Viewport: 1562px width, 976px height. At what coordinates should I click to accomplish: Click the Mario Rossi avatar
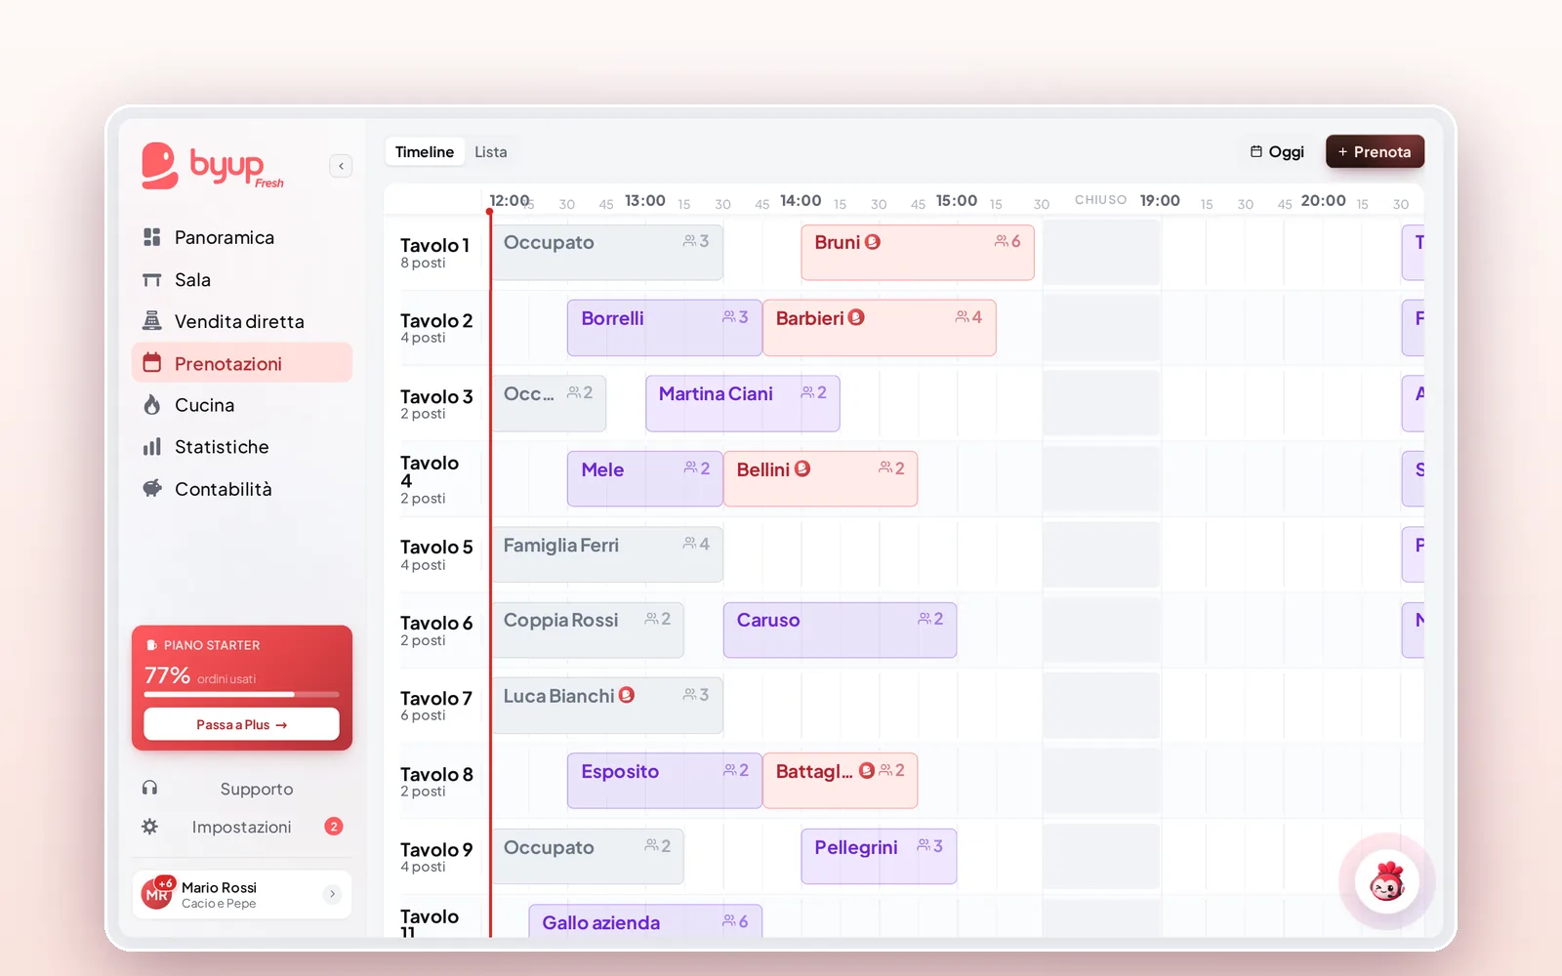pyautogui.click(x=158, y=894)
